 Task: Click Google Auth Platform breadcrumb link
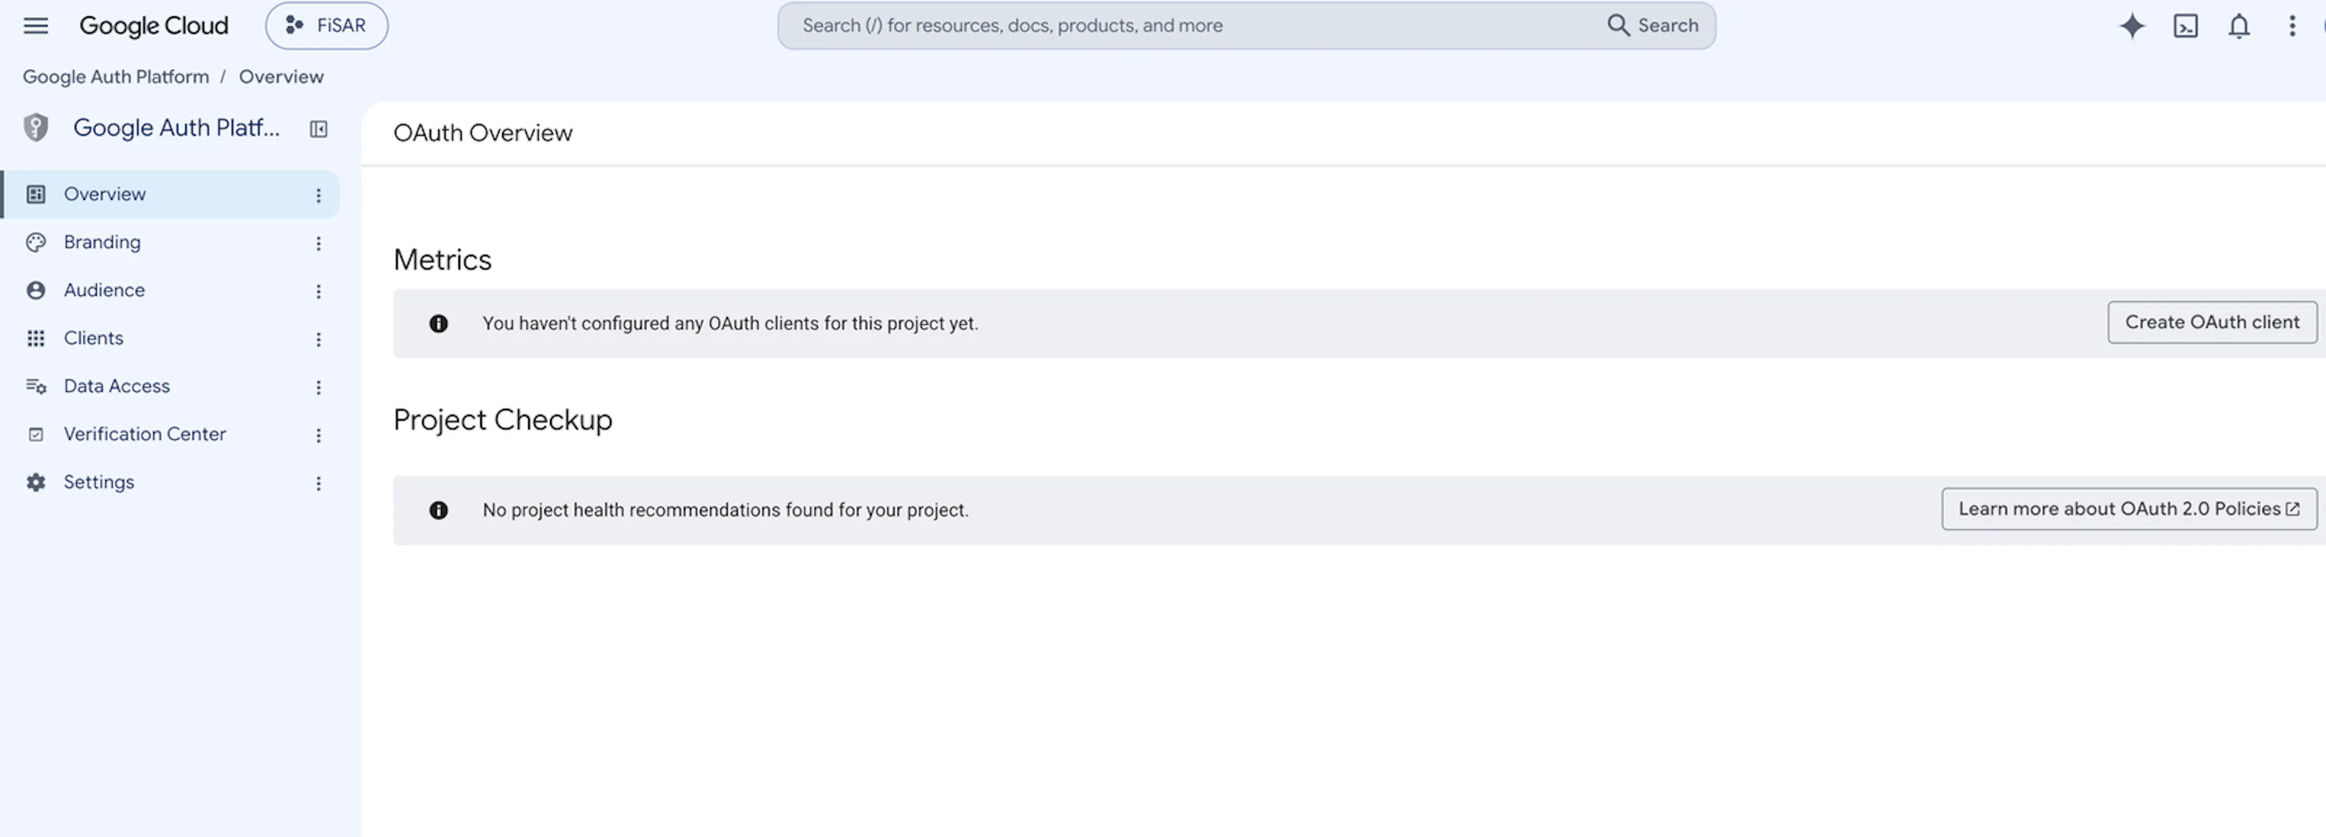point(116,77)
